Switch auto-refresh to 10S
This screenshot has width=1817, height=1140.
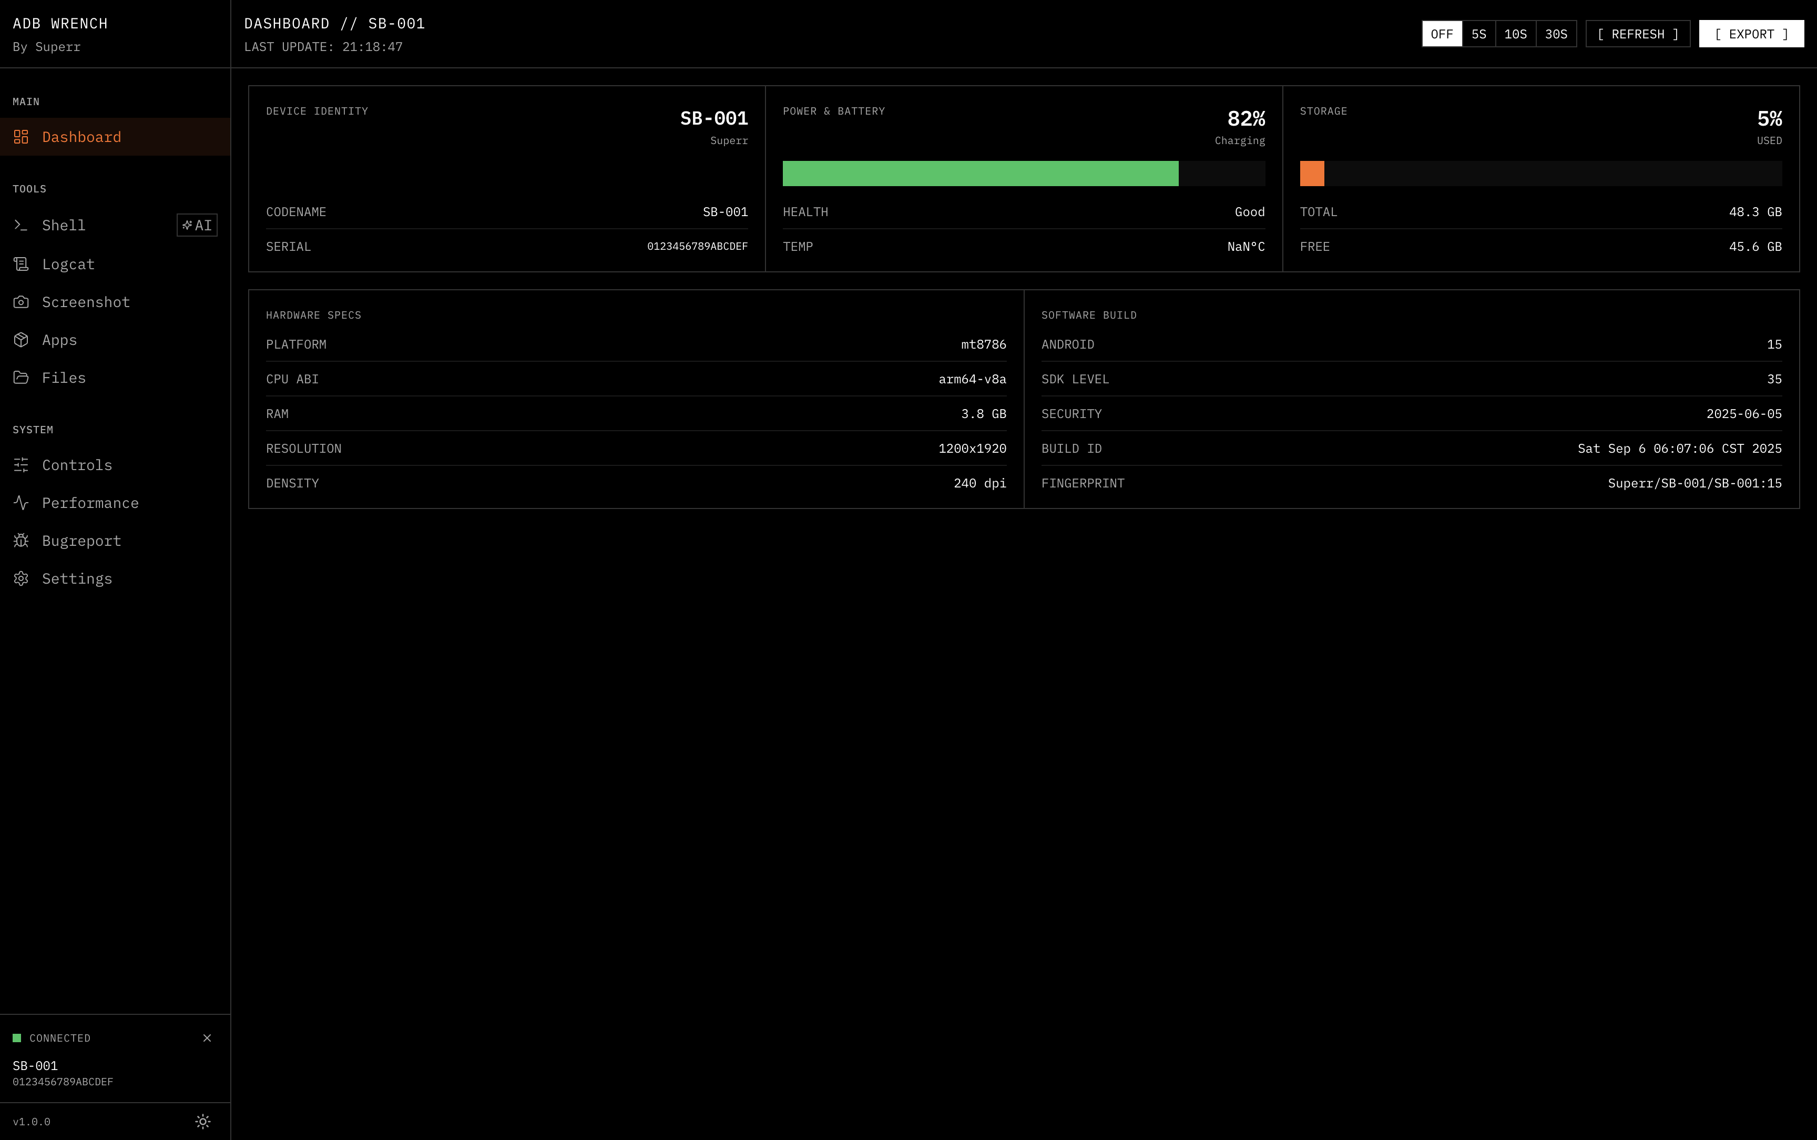(1516, 33)
